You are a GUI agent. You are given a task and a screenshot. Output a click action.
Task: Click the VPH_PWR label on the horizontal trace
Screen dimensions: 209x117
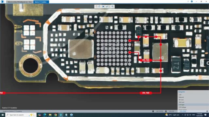coord(146,93)
